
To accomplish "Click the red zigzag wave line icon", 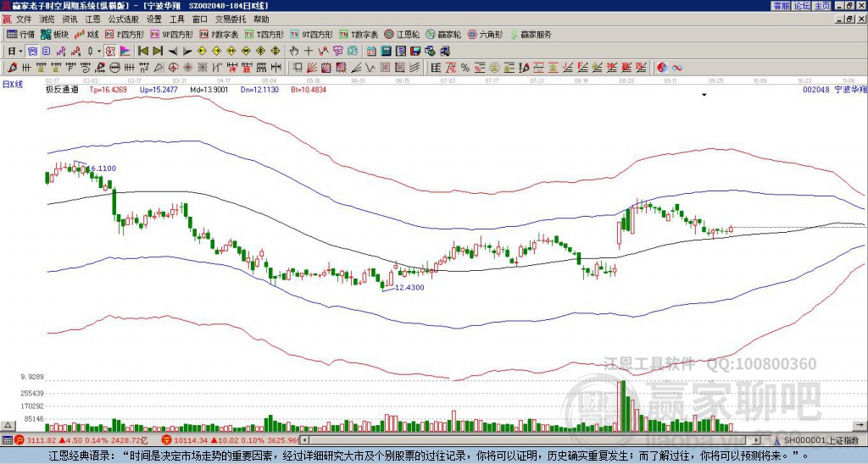I will (323, 51).
